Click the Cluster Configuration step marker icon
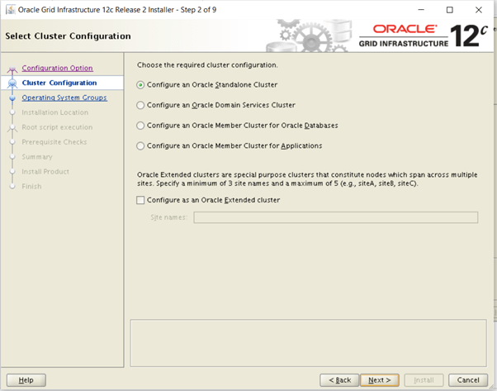The height and width of the screenshot is (391, 497). coord(12,83)
